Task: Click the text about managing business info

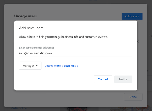Action: tap(64, 37)
